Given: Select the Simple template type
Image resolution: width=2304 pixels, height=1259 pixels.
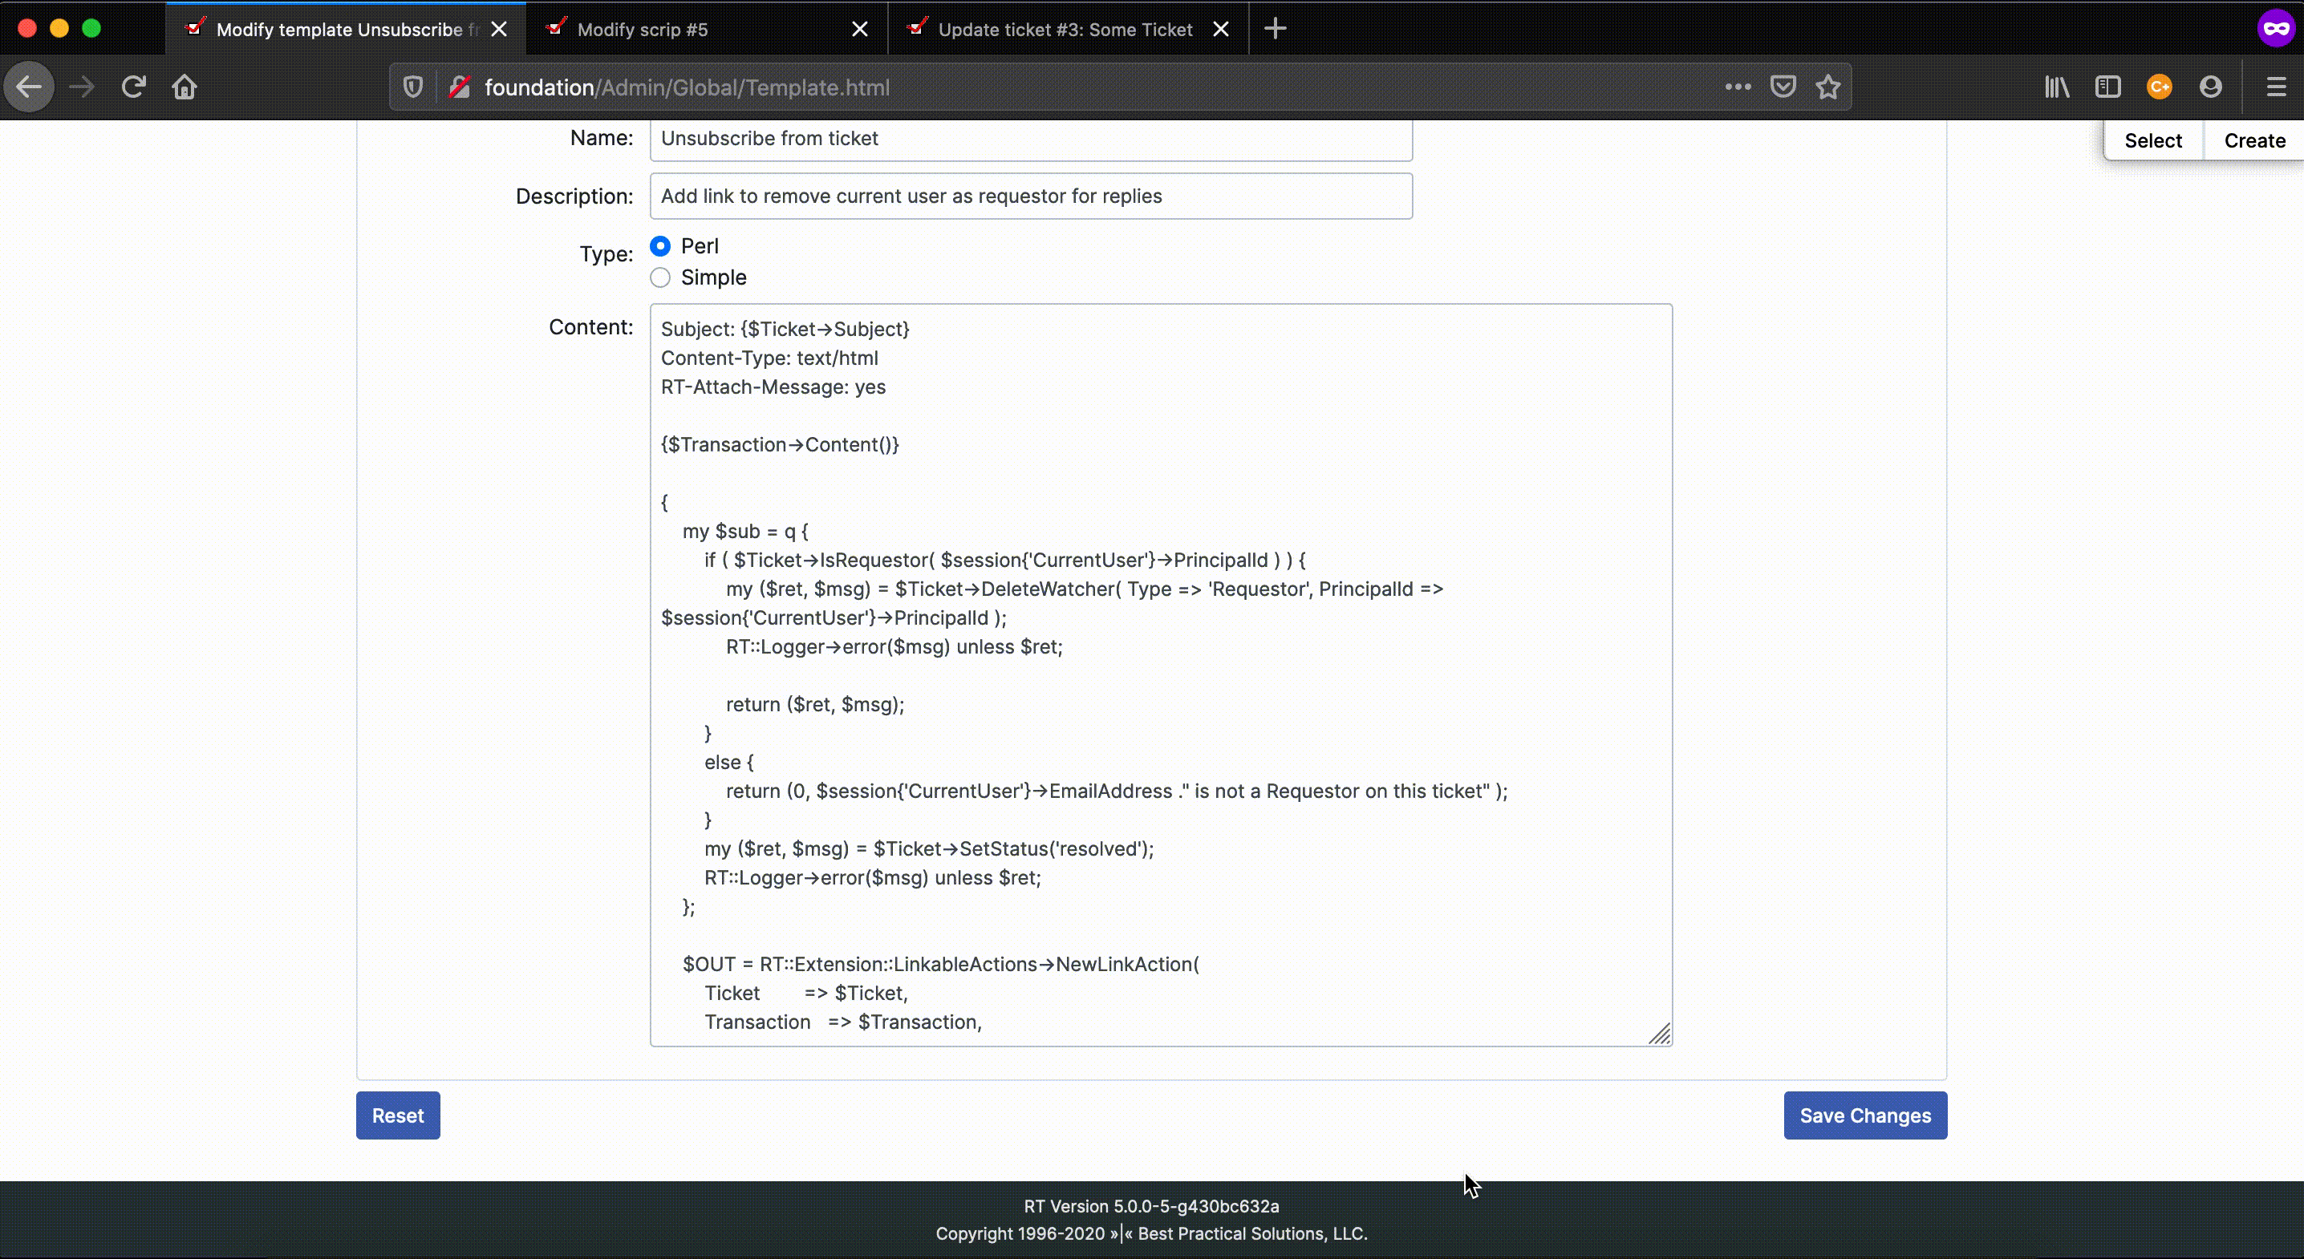Looking at the screenshot, I should coord(660,277).
